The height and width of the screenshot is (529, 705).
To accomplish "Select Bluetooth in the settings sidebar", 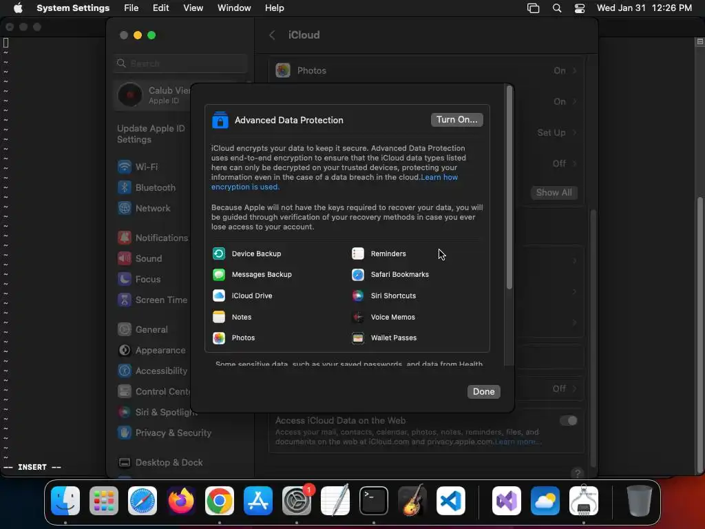I will 155,187.
